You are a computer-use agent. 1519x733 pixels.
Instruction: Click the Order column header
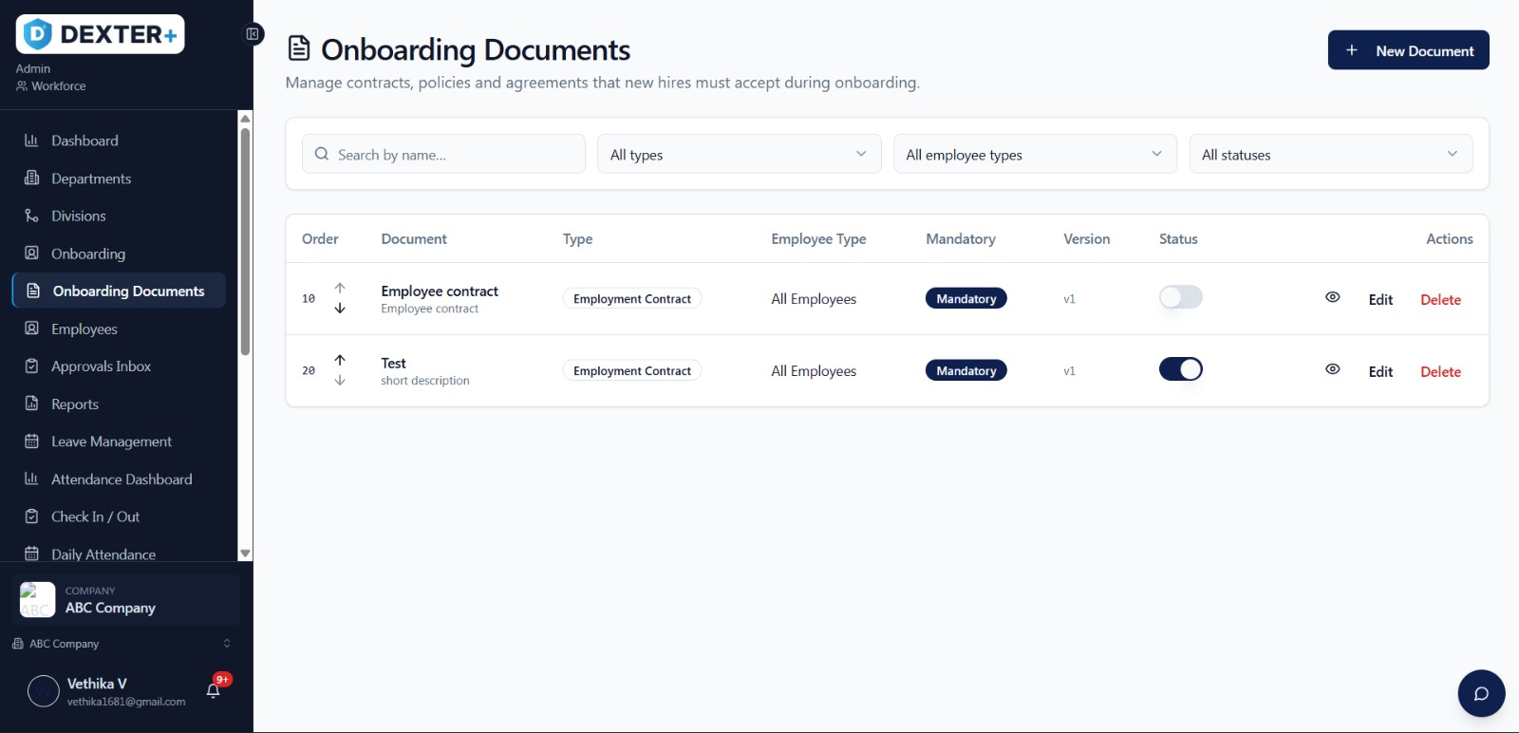320,239
